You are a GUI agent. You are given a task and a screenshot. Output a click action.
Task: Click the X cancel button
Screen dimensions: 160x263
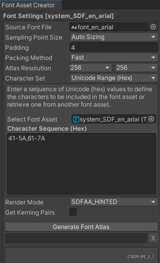pyautogui.click(x=153, y=238)
